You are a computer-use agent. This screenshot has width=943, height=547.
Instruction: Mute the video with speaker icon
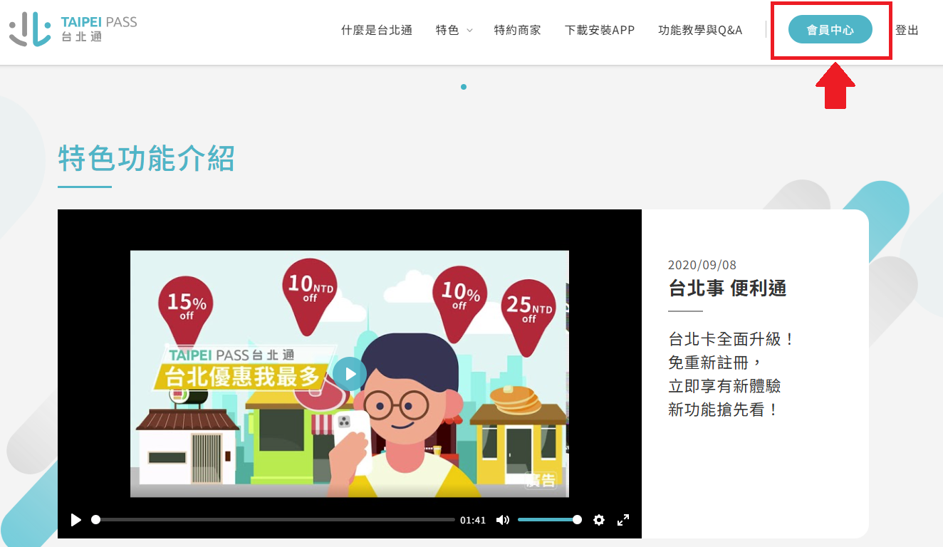coord(503,520)
